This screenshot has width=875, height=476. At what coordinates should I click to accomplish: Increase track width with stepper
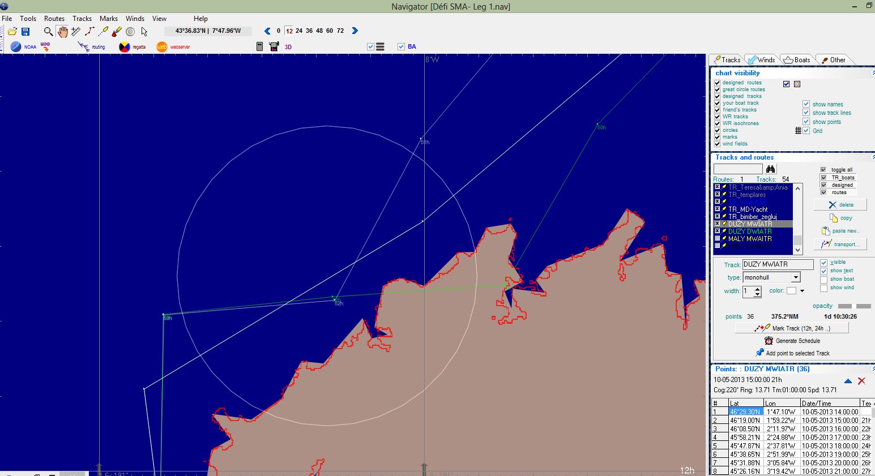click(x=757, y=289)
